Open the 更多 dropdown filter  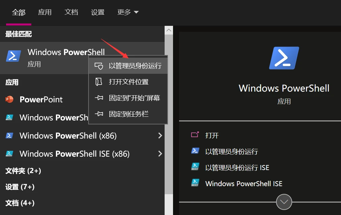tap(128, 12)
